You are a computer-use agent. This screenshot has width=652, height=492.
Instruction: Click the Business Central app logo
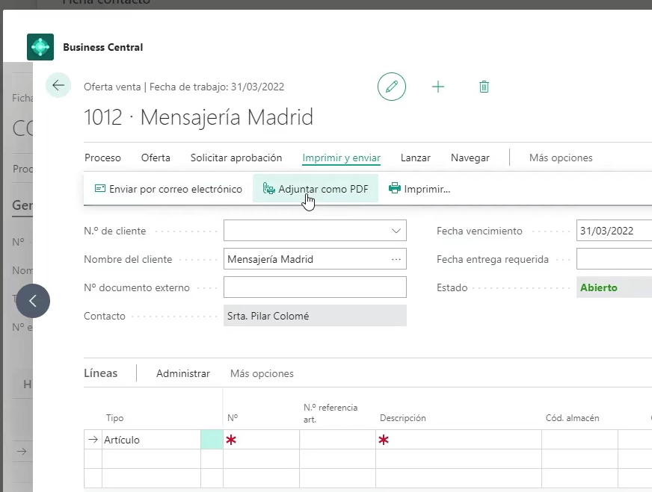(40, 47)
